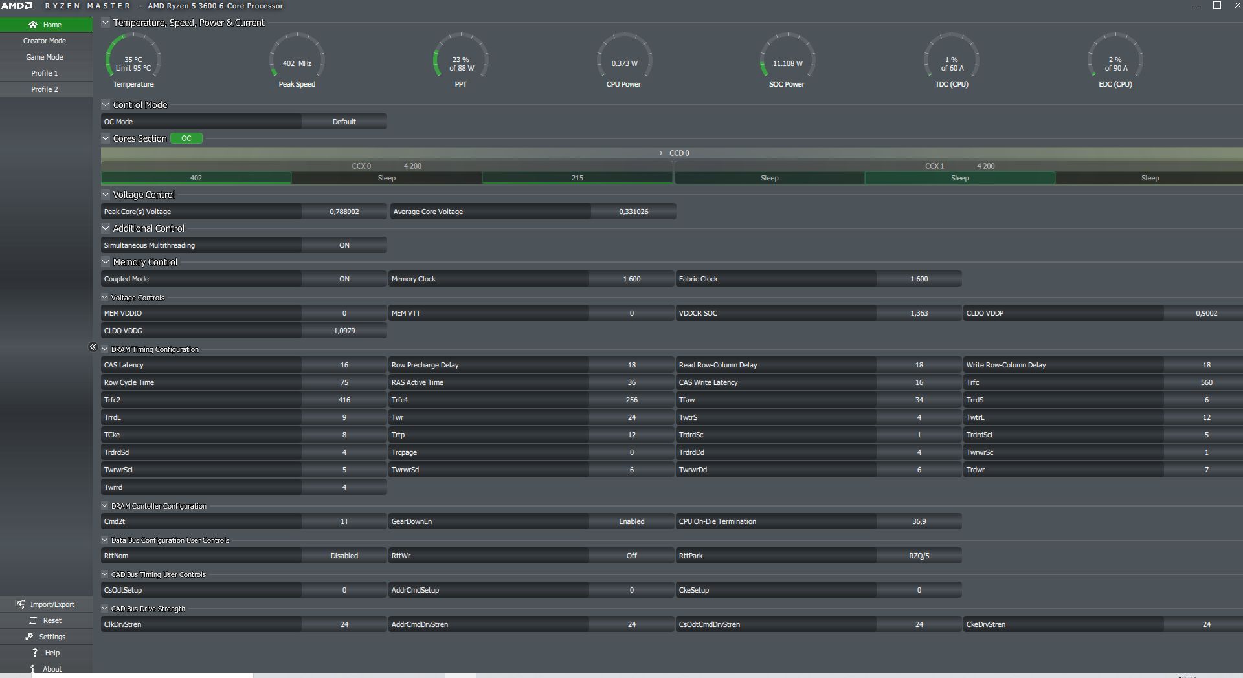Click the CPU On-Die Termination value
1243x678 pixels.
tap(919, 521)
